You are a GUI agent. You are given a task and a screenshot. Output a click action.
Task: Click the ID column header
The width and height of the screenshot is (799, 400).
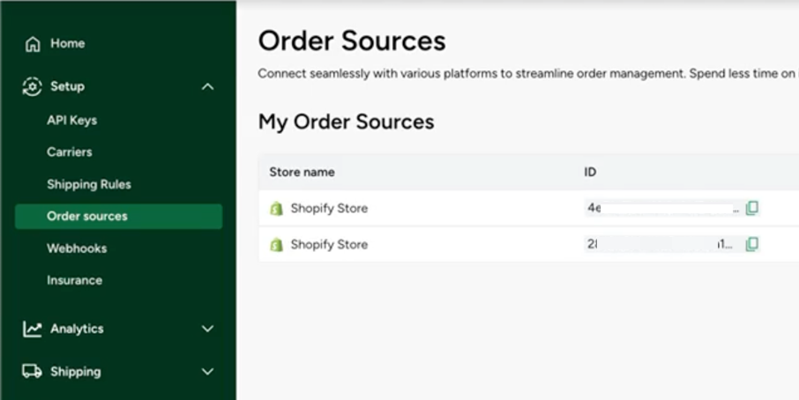590,172
